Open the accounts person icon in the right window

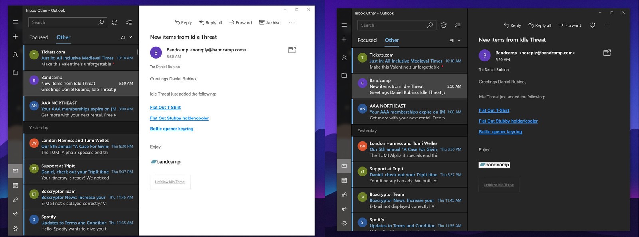[x=344, y=57]
